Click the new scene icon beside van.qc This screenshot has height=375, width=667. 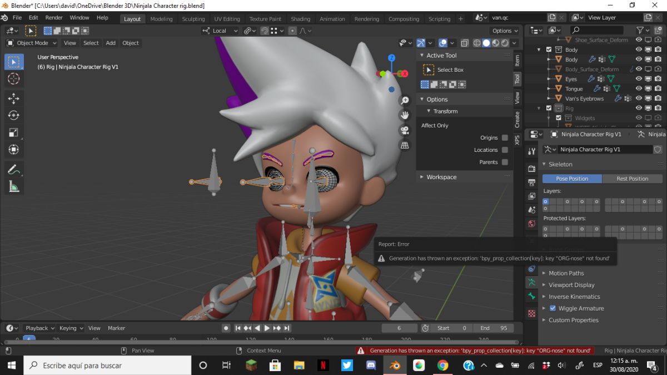click(552, 18)
